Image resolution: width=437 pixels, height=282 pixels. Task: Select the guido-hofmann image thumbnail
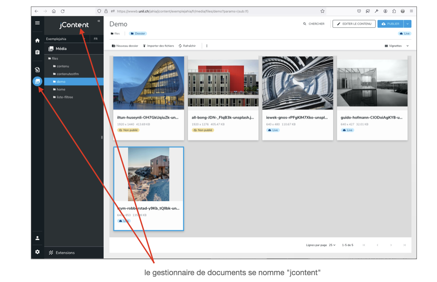(372, 83)
